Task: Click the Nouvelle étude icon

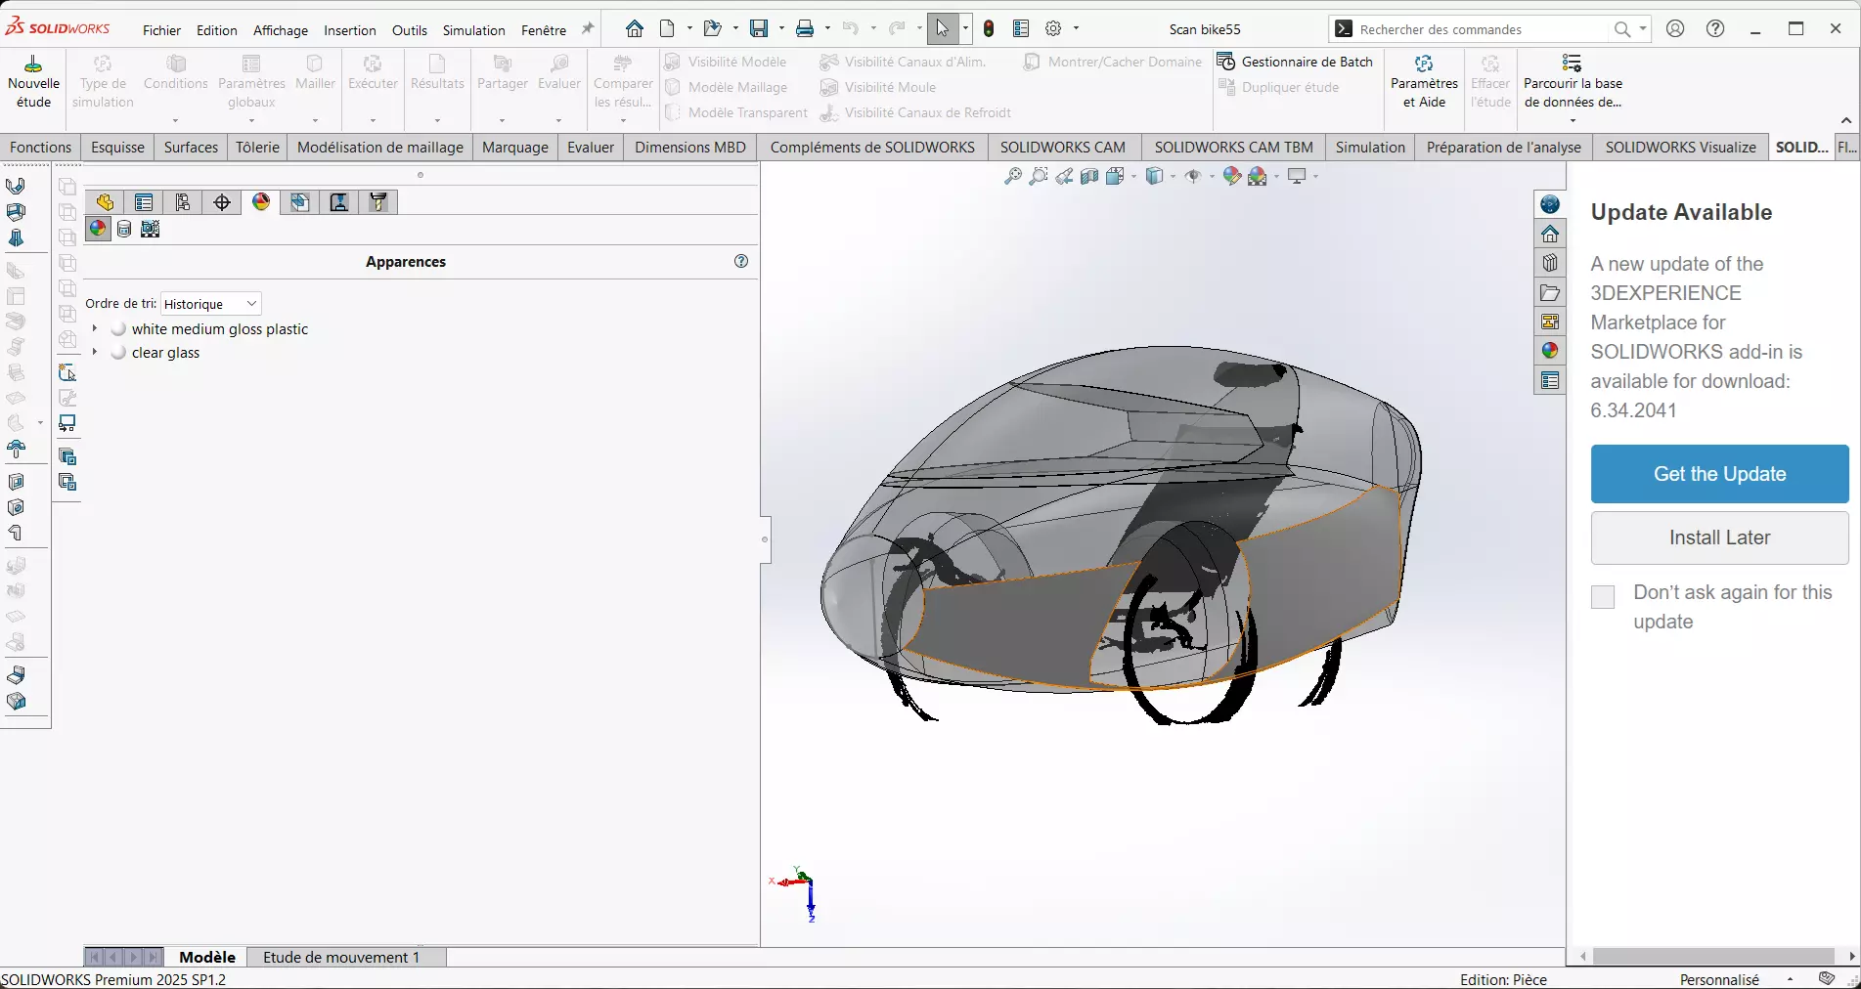Action: pyautogui.click(x=33, y=83)
